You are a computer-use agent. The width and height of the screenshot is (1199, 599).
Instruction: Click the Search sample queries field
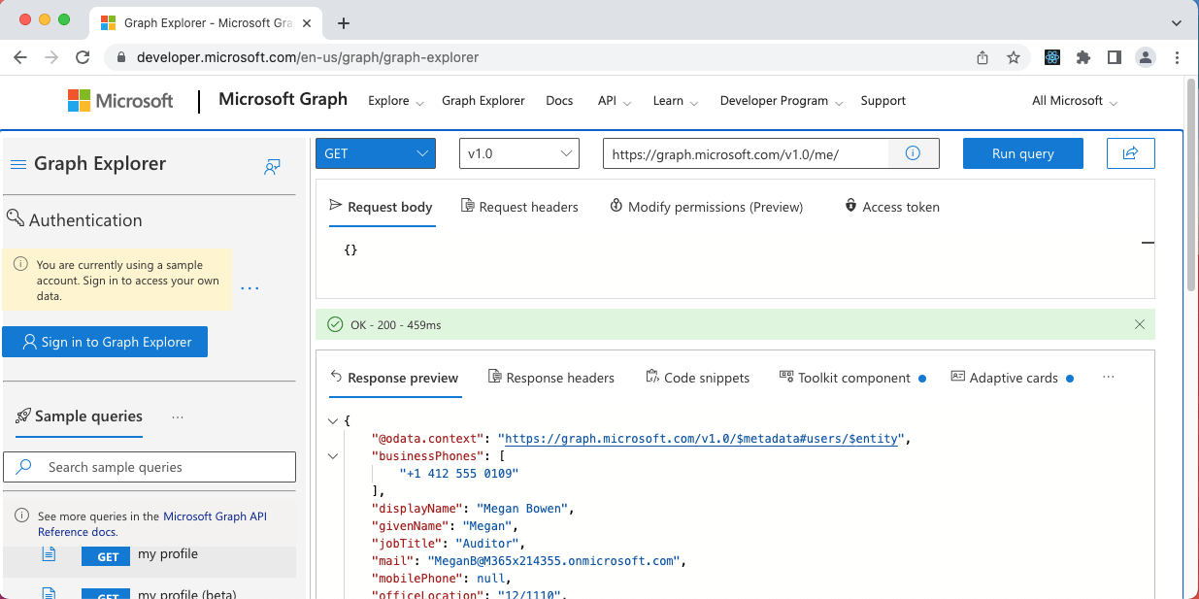(x=150, y=467)
